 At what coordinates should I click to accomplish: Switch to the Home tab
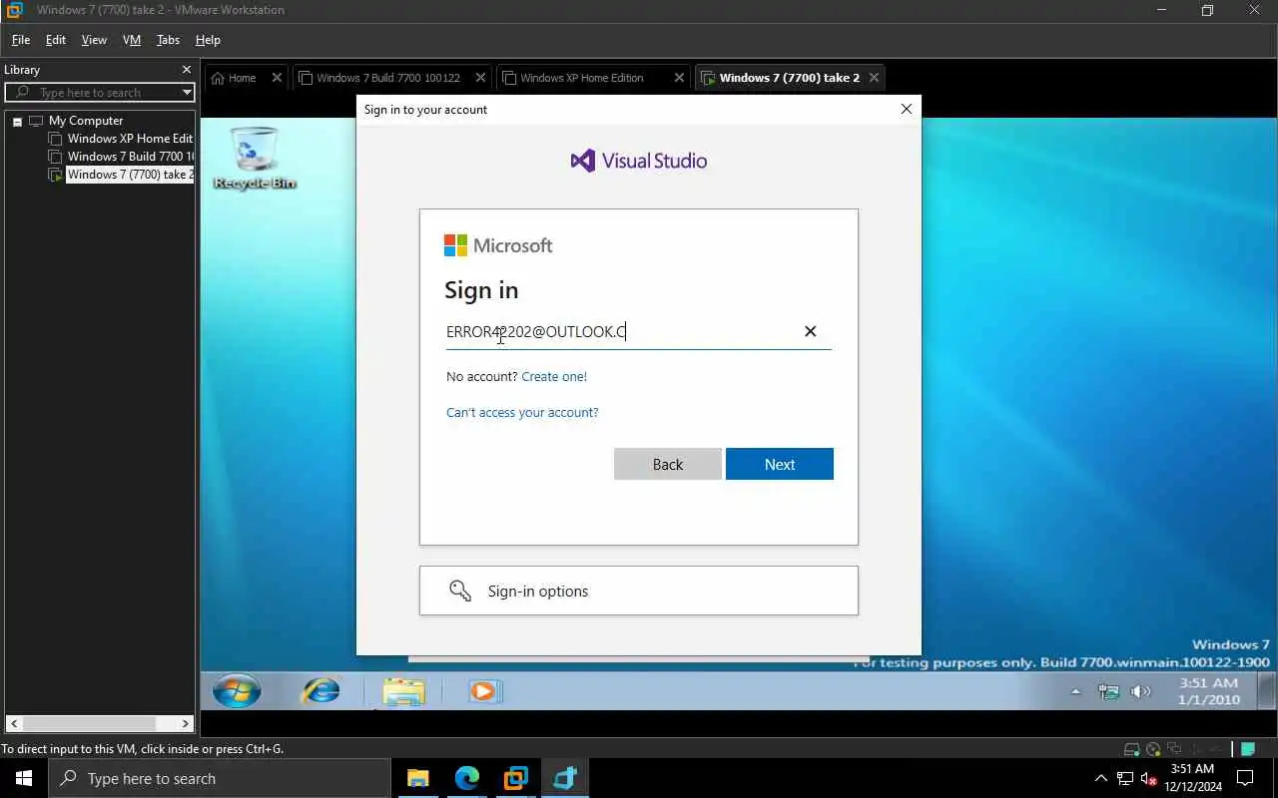click(x=242, y=78)
